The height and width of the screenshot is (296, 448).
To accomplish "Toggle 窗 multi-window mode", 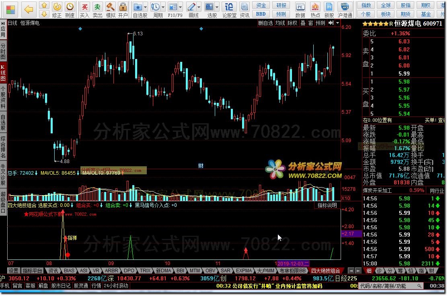I will click(310, 23).
